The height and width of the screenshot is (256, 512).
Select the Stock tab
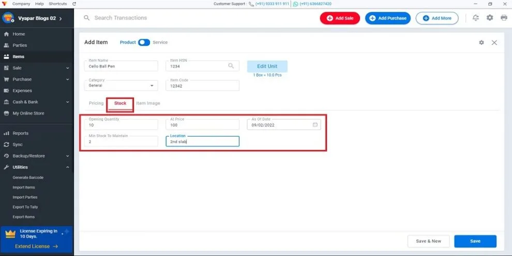click(x=120, y=103)
